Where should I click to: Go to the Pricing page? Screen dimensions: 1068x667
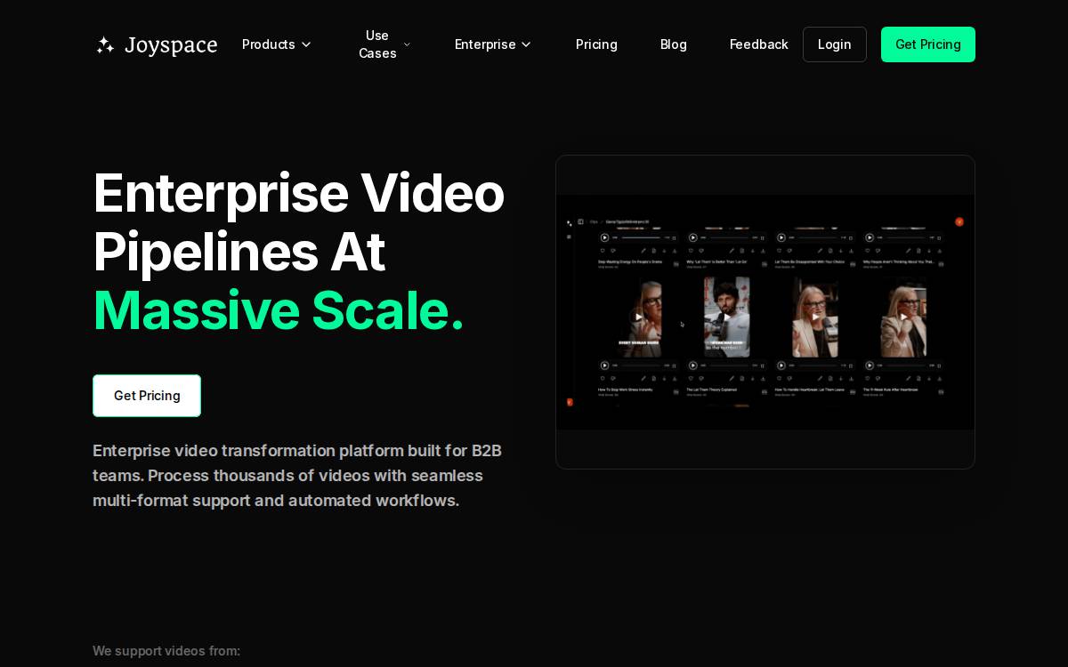click(596, 44)
